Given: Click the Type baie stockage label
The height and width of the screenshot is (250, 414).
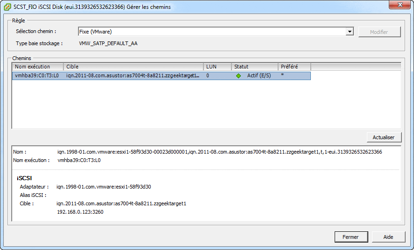Looking at the screenshot, I should (39, 43).
